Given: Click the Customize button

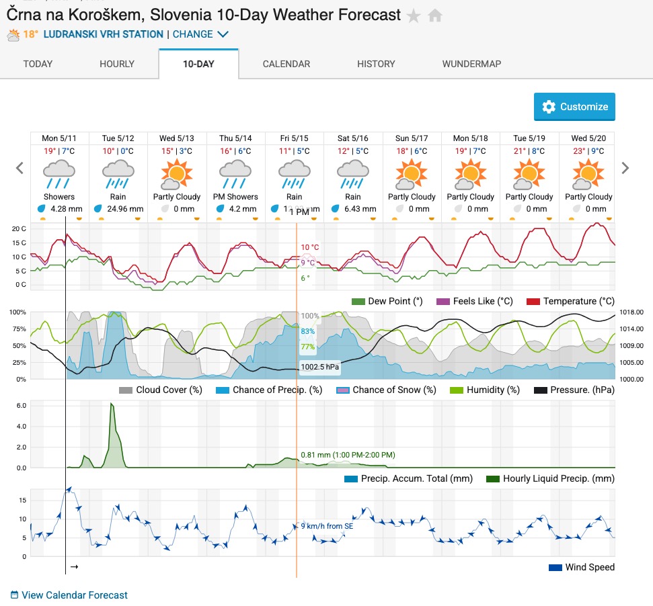Looking at the screenshot, I should [574, 107].
